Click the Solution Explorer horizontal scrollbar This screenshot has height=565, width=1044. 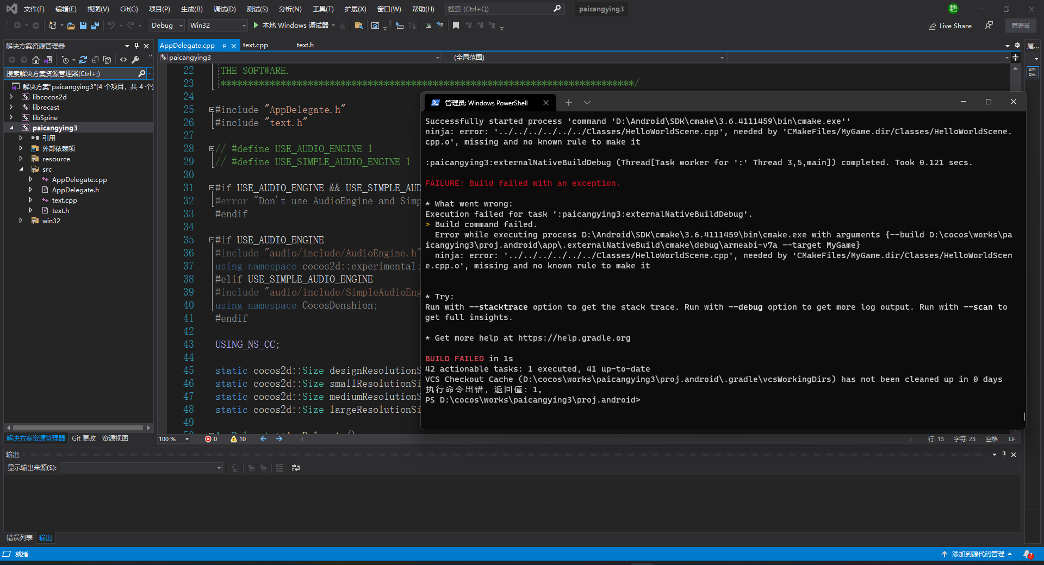point(78,428)
